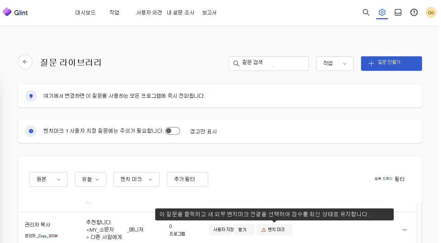Click the ellipsis icon on the question row
Image resolution: width=441 pixels, height=243 pixels.
[x=405, y=230]
